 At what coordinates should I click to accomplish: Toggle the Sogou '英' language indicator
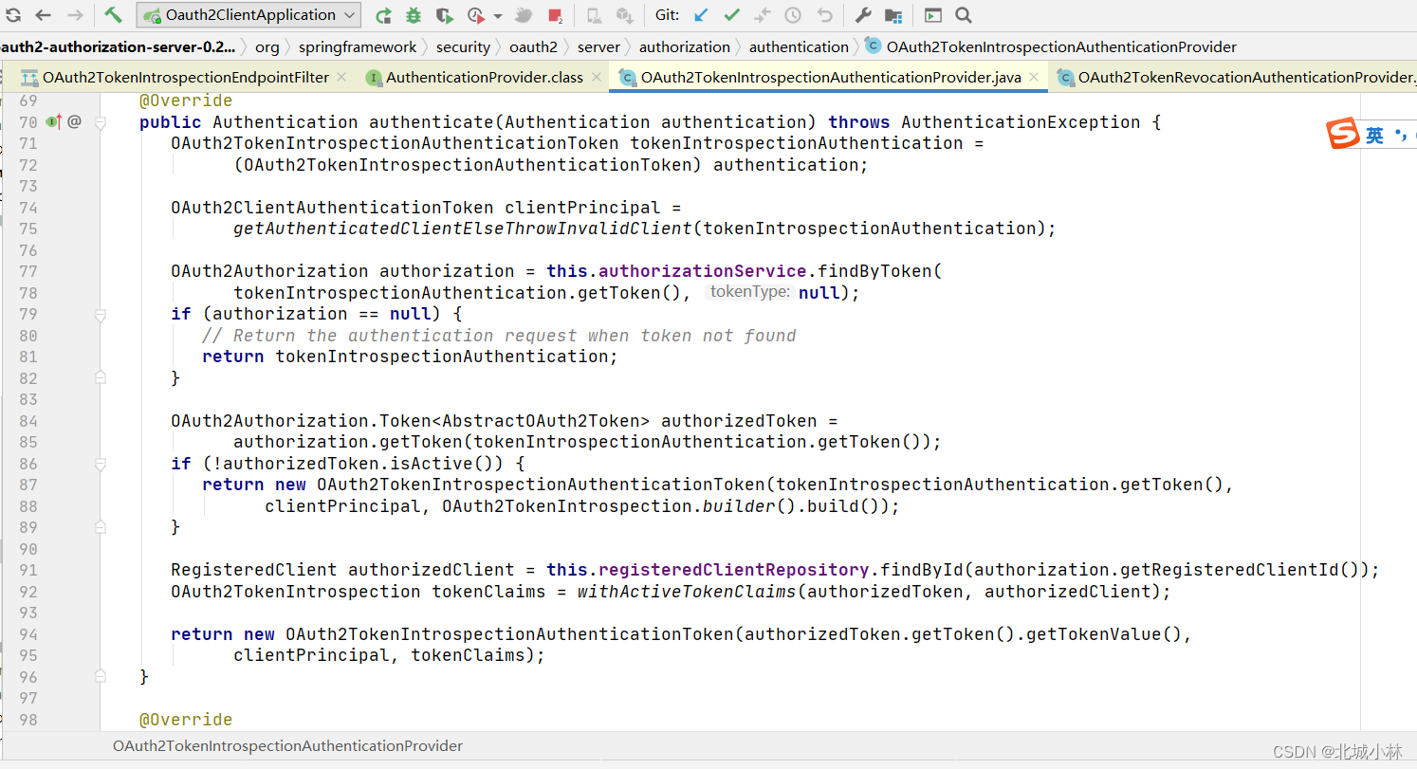[1375, 136]
